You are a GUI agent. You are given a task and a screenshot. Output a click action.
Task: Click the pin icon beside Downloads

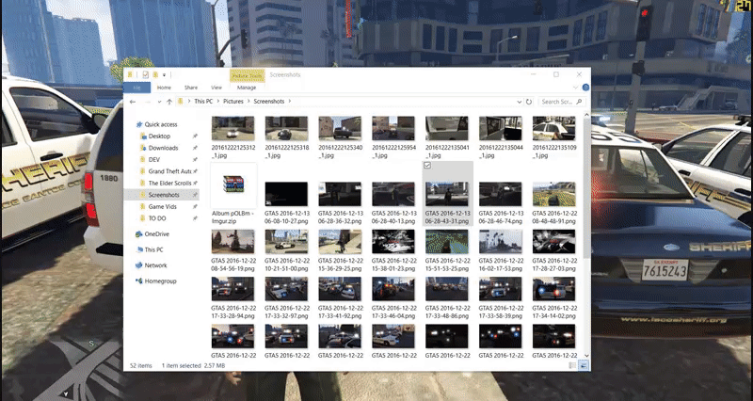click(x=195, y=148)
